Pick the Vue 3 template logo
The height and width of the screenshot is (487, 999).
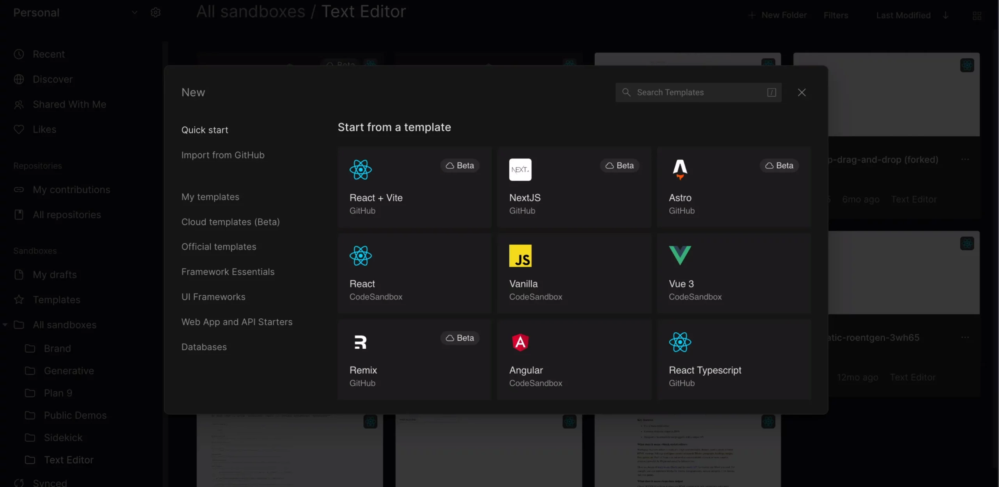680,256
